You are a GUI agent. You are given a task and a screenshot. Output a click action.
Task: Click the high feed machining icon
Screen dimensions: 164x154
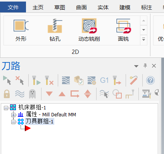(117, 80)
